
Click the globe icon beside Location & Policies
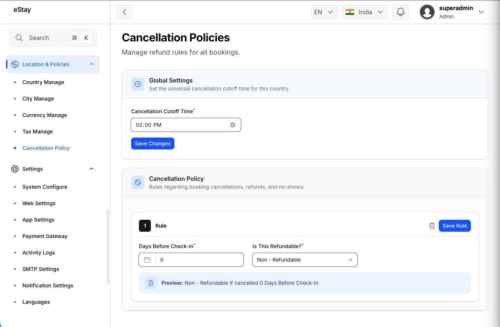tap(15, 64)
